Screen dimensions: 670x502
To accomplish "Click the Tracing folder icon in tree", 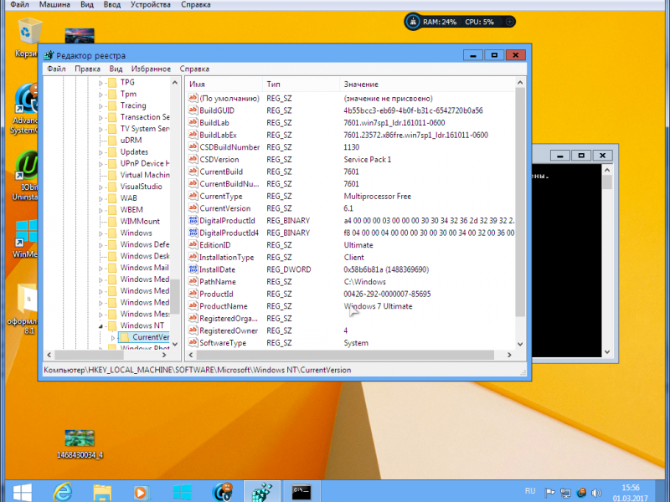I will [x=112, y=105].
